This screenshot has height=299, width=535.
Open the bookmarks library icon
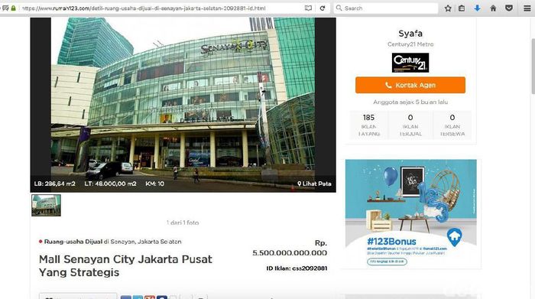(x=462, y=8)
